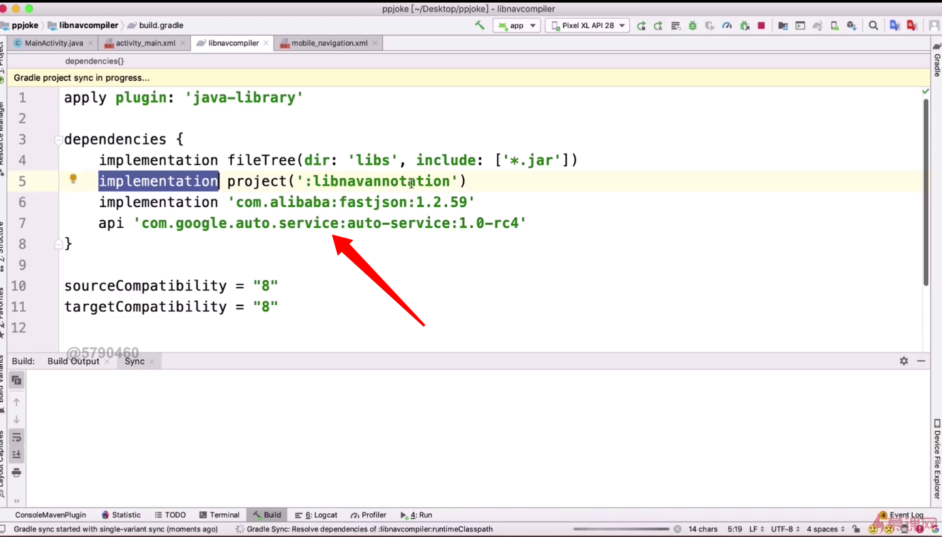
Task: Open the Terminal tool window
Action: click(219, 515)
